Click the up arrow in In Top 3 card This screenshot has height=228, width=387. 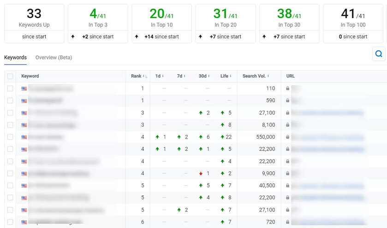click(73, 36)
